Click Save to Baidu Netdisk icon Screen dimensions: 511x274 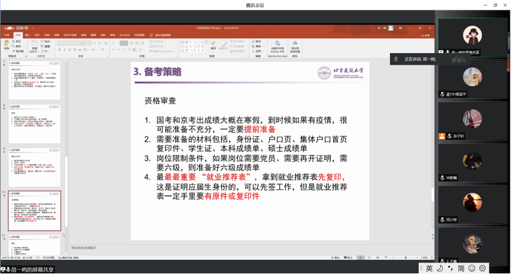295,45
